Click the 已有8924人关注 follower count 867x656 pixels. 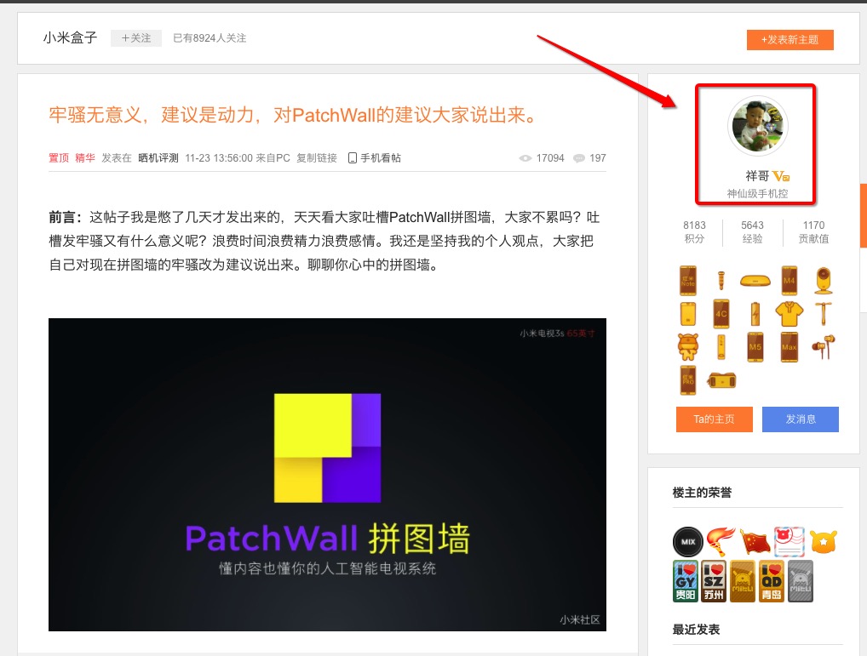[x=210, y=38]
